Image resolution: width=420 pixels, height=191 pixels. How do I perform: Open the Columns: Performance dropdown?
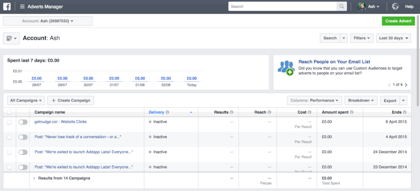[x=314, y=100]
